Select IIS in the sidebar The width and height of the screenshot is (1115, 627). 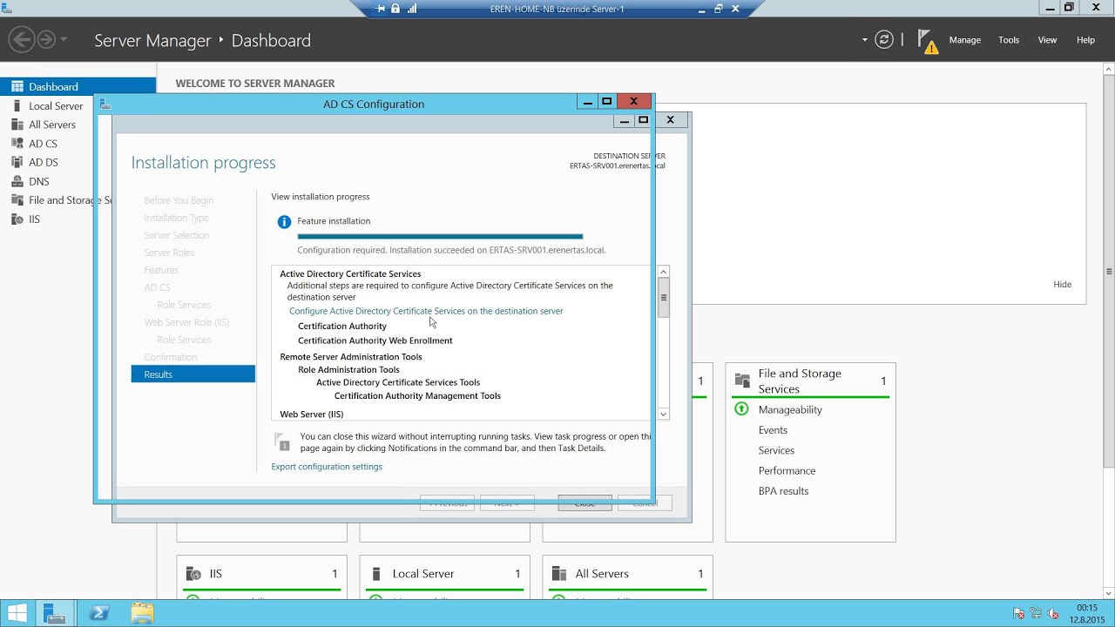[x=35, y=219]
